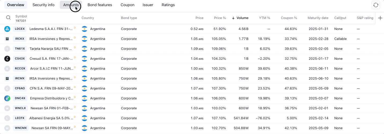Switch to the Issuer tab
The width and height of the screenshot is (384, 134).
[148, 5]
